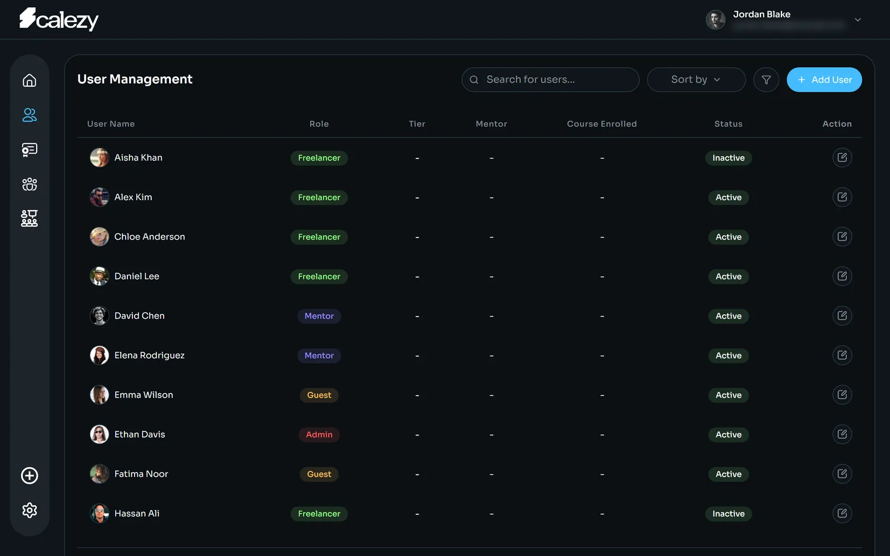Click the Mentor column header

click(491, 124)
